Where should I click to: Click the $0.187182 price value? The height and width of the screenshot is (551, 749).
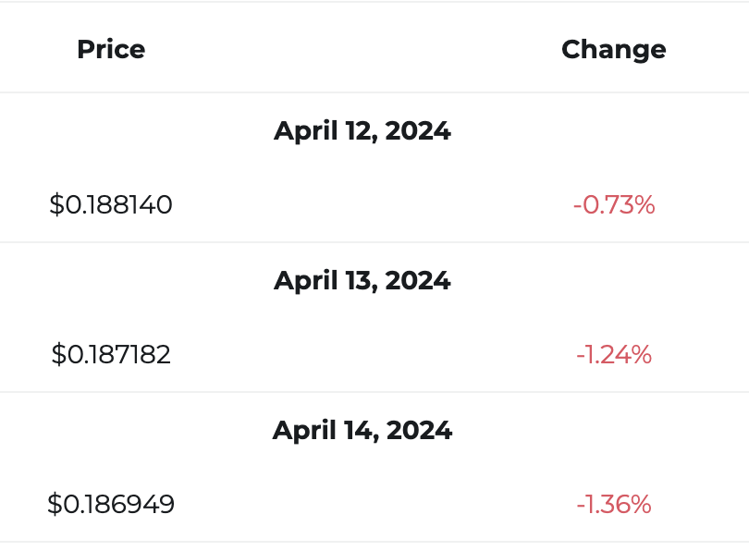point(111,354)
